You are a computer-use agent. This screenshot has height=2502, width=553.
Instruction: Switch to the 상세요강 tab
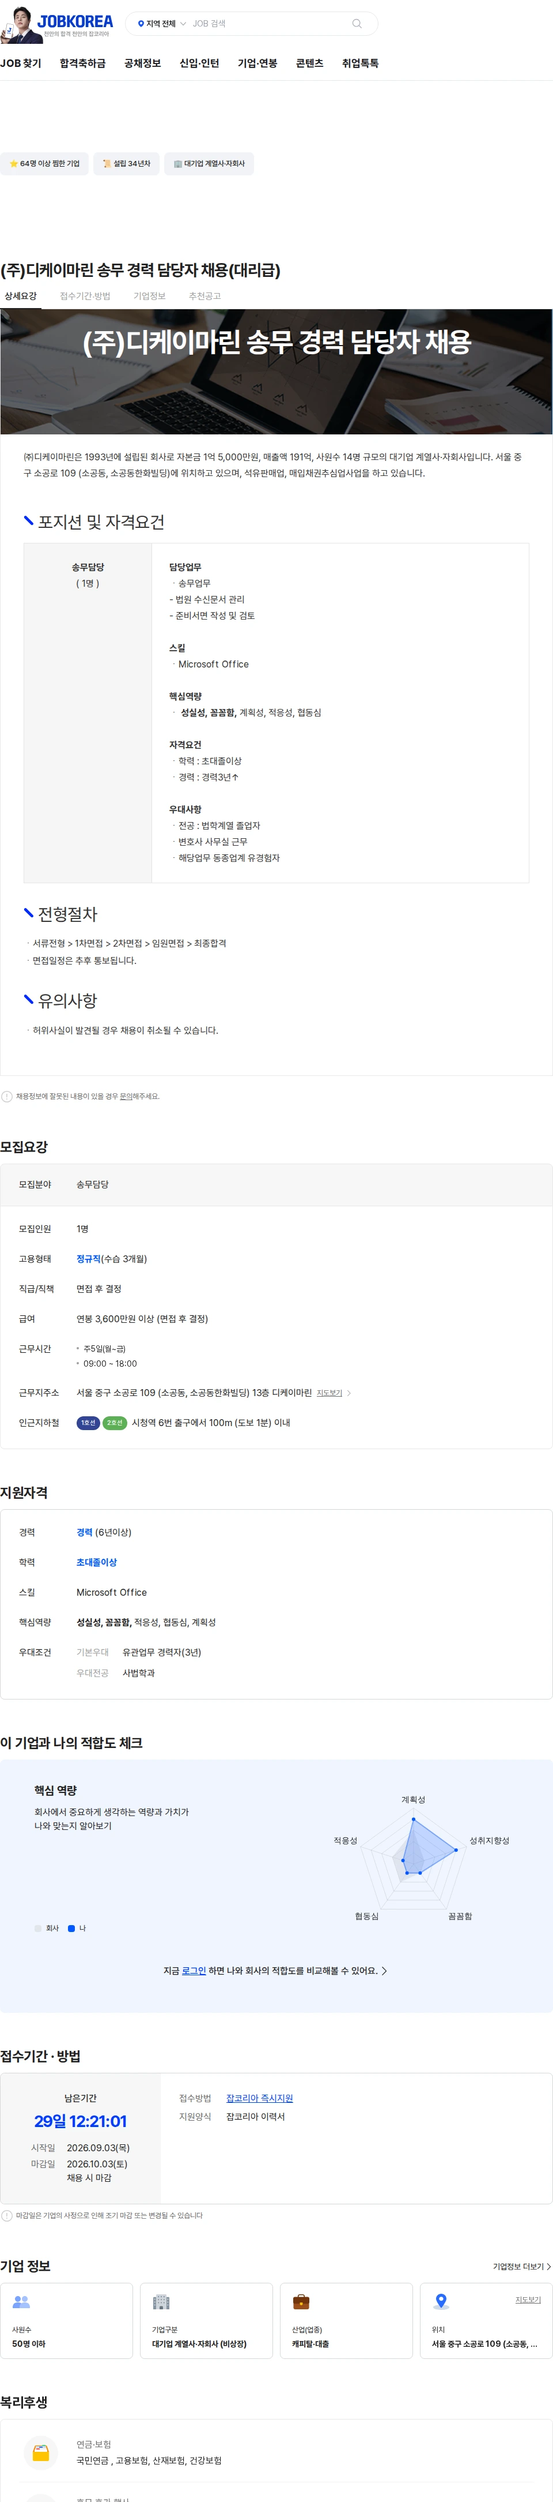coord(20,297)
